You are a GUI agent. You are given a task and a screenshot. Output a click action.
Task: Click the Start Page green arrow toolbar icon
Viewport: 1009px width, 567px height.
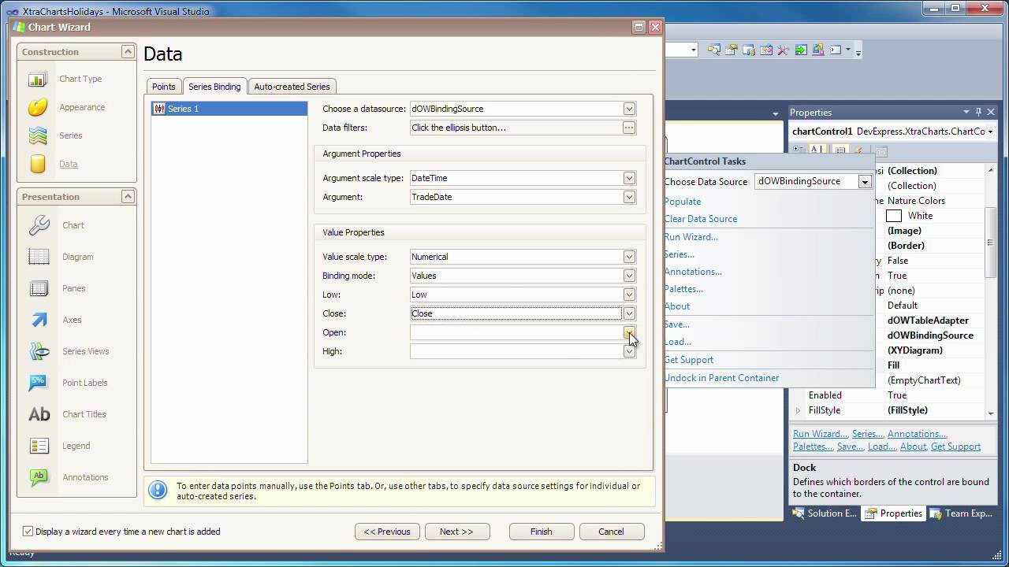pyautogui.click(x=801, y=50)
